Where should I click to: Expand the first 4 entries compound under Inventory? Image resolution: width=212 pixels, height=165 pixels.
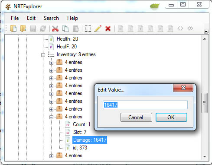click(51, 63)
